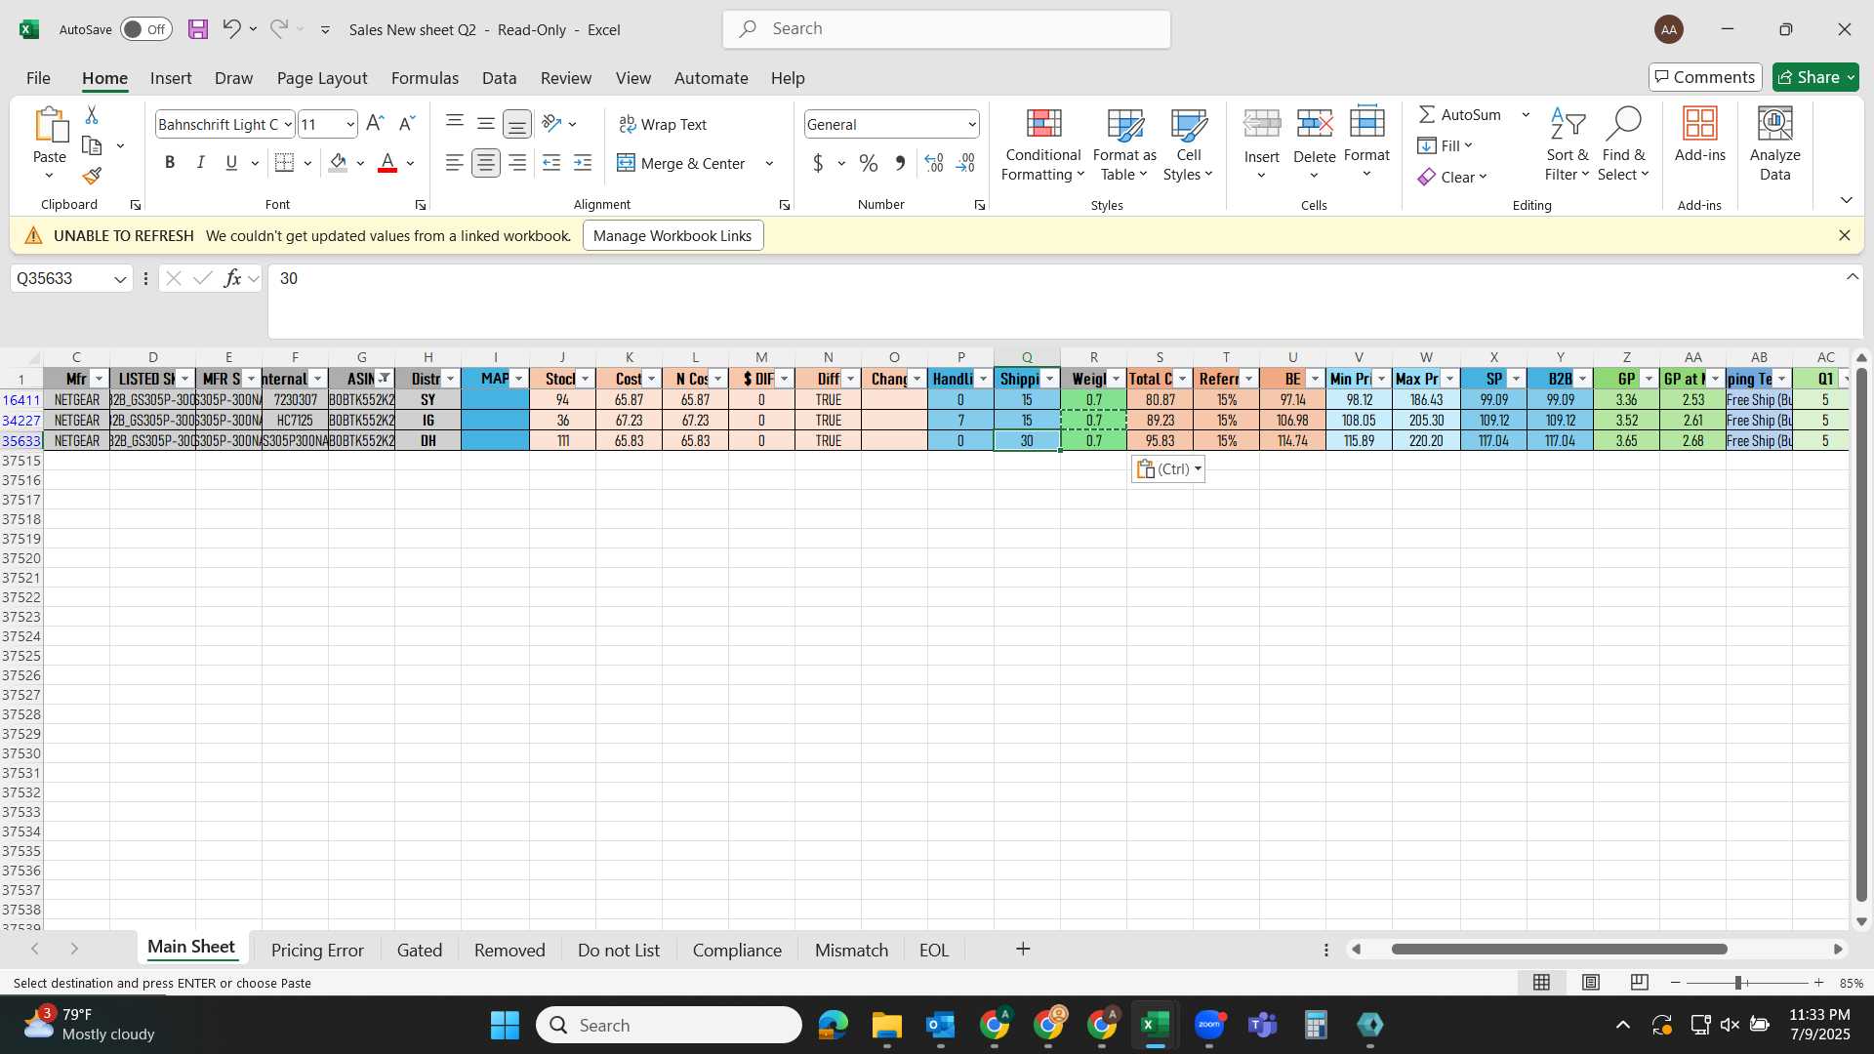Click the Format Painter brush icon

(x=92, y=176)
